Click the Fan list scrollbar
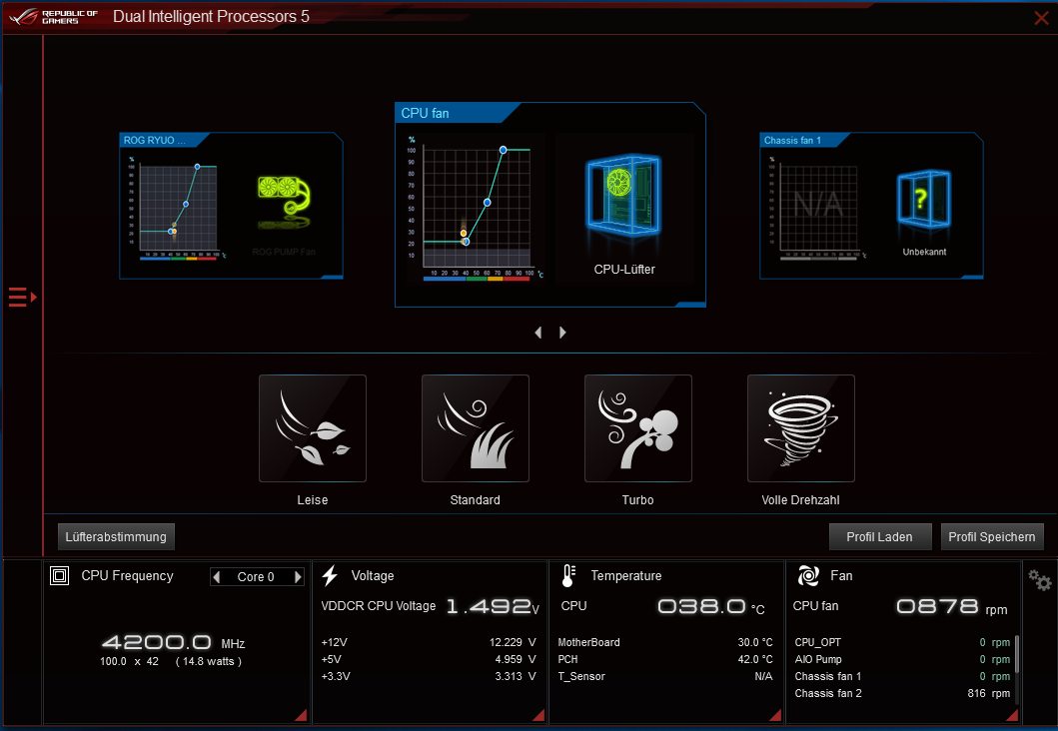Image resolution: width=1058 pixels, height=731 pixels. click(x=1017, y=654)
